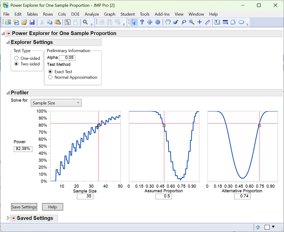Open the Solve for Sample Size dropdown
Screen dimensions: 284x232
coord(56,103)
